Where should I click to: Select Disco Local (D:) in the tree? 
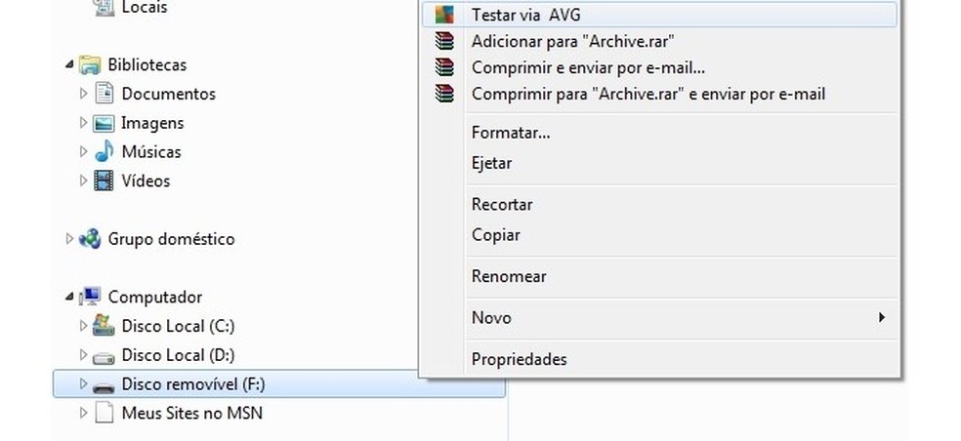[x=178, y=355]
